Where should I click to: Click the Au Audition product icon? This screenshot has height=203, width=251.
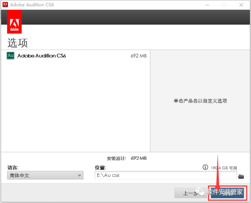coord(11,56)
